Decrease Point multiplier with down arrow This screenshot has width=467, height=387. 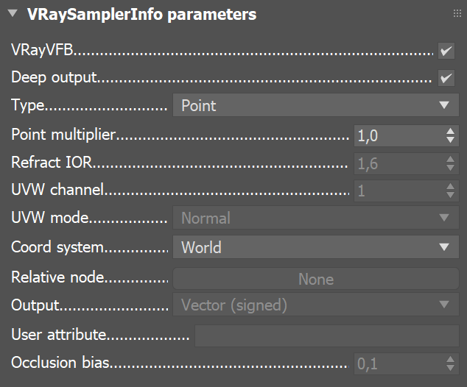450,140
